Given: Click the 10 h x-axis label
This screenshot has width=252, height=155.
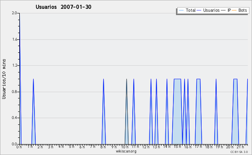Looking at the screenshot, I should click(125, 147).
